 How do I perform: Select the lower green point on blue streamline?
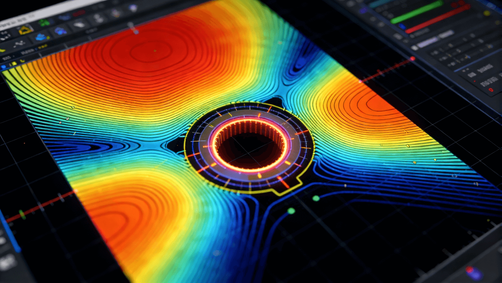291,211
